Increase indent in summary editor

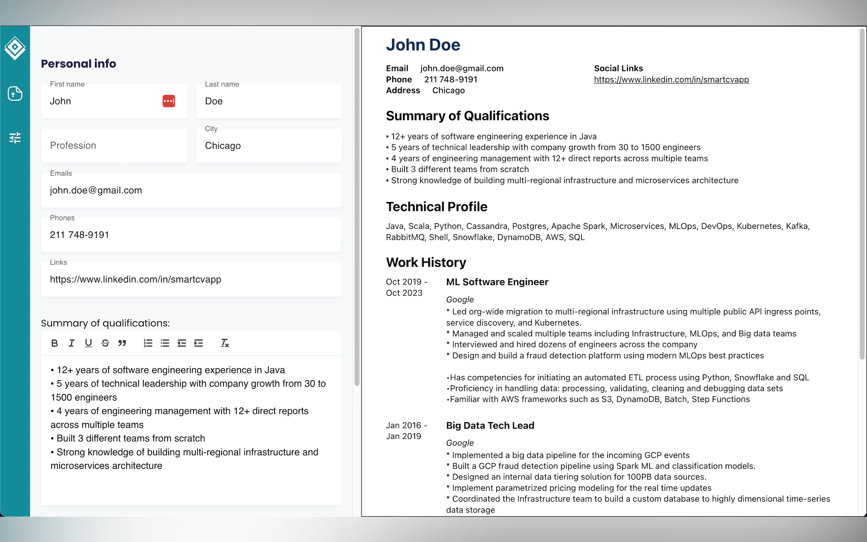[199, 343]
